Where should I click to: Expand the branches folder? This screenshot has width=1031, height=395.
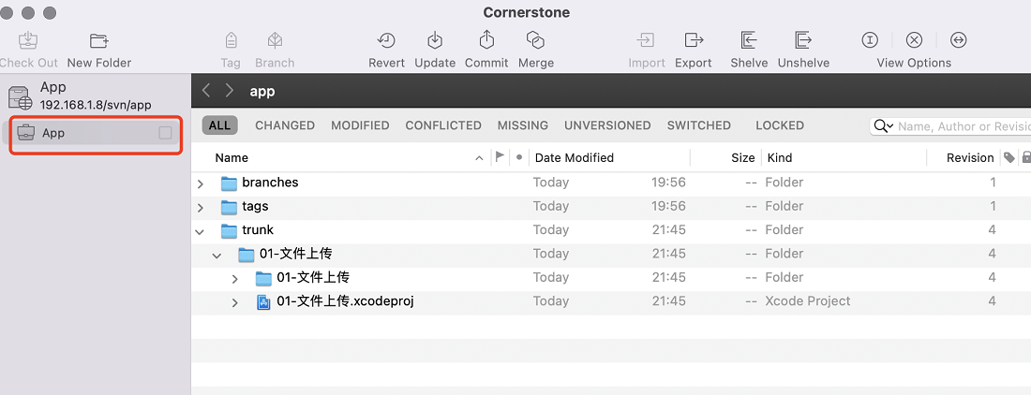[201, 183]
